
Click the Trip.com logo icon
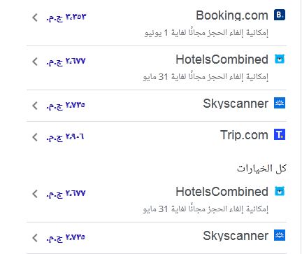click(x=280, y=135)
